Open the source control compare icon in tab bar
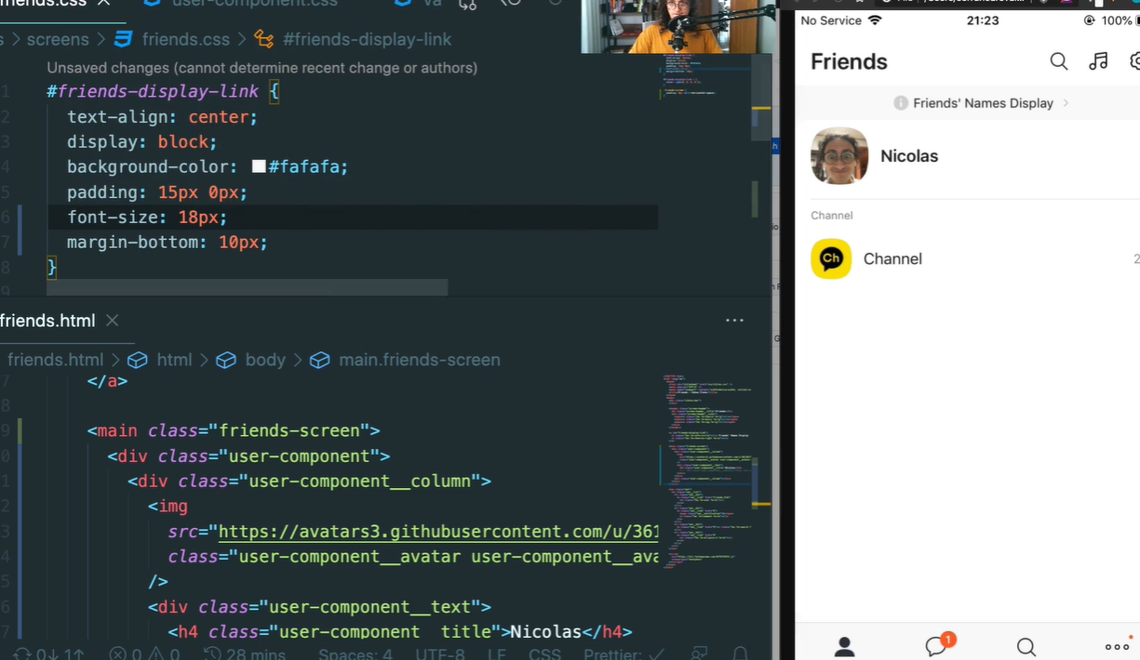 (x=467, y=4)
